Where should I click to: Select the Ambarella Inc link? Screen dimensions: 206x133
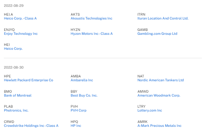click(x=82, y=80)
